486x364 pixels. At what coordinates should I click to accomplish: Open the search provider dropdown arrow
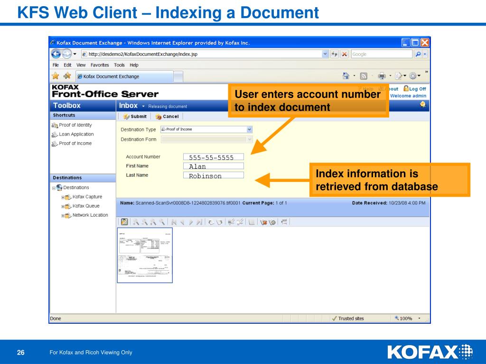(425, 54)
